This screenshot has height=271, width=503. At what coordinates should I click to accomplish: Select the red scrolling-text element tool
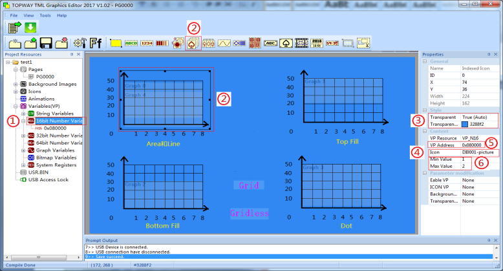tap(332, 43)
